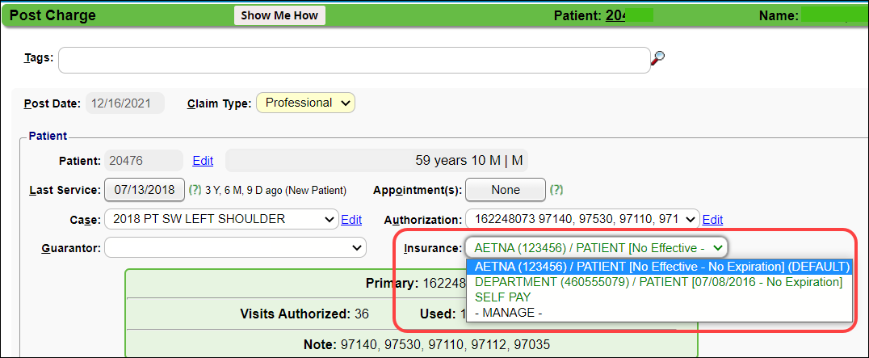Click help icon next to Appointment(s) None button
869x358 pixels.
[556, 191]
